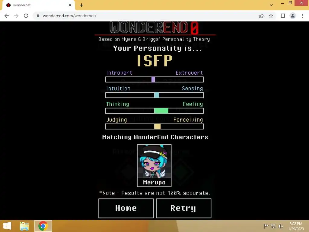Click the ISFP result text
309x232 pixels.
coord(155,60)
